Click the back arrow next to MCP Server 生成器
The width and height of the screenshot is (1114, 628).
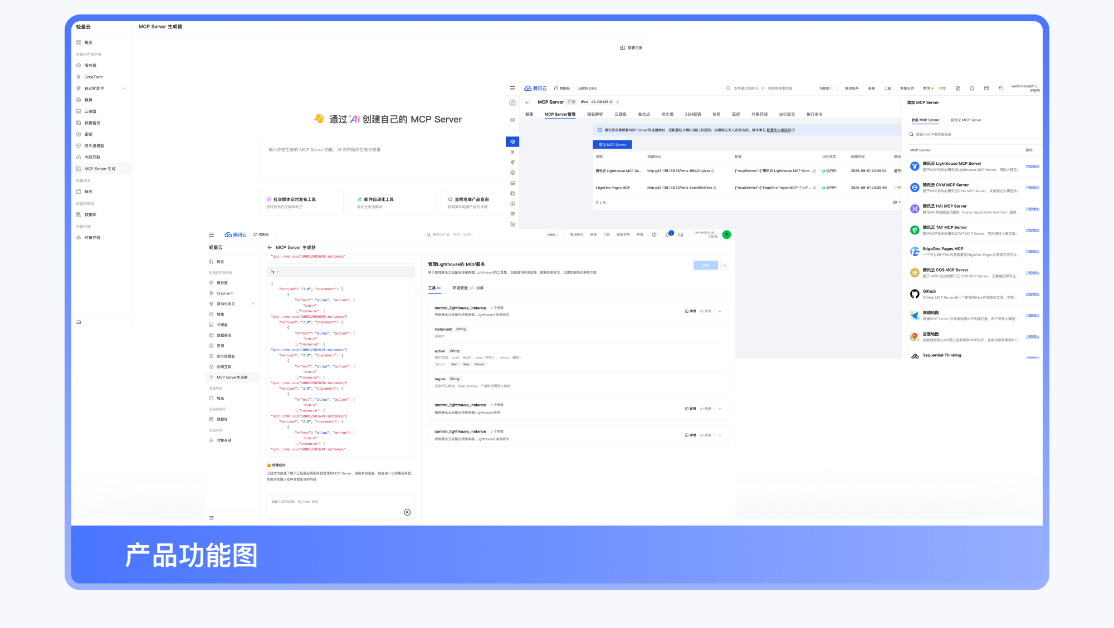pyautogui.click(x=270, y=247)
